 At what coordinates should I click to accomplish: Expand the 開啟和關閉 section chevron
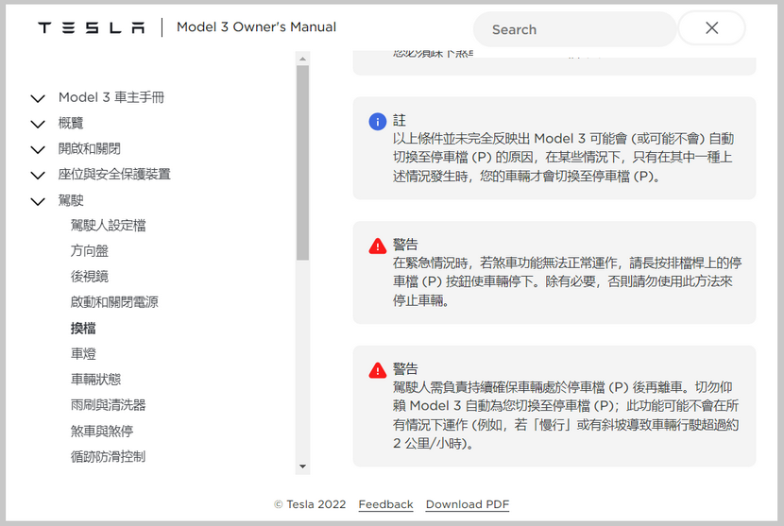coord(38,149)
